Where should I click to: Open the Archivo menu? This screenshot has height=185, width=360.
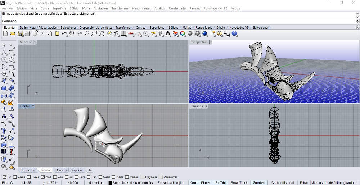[7, 8]
